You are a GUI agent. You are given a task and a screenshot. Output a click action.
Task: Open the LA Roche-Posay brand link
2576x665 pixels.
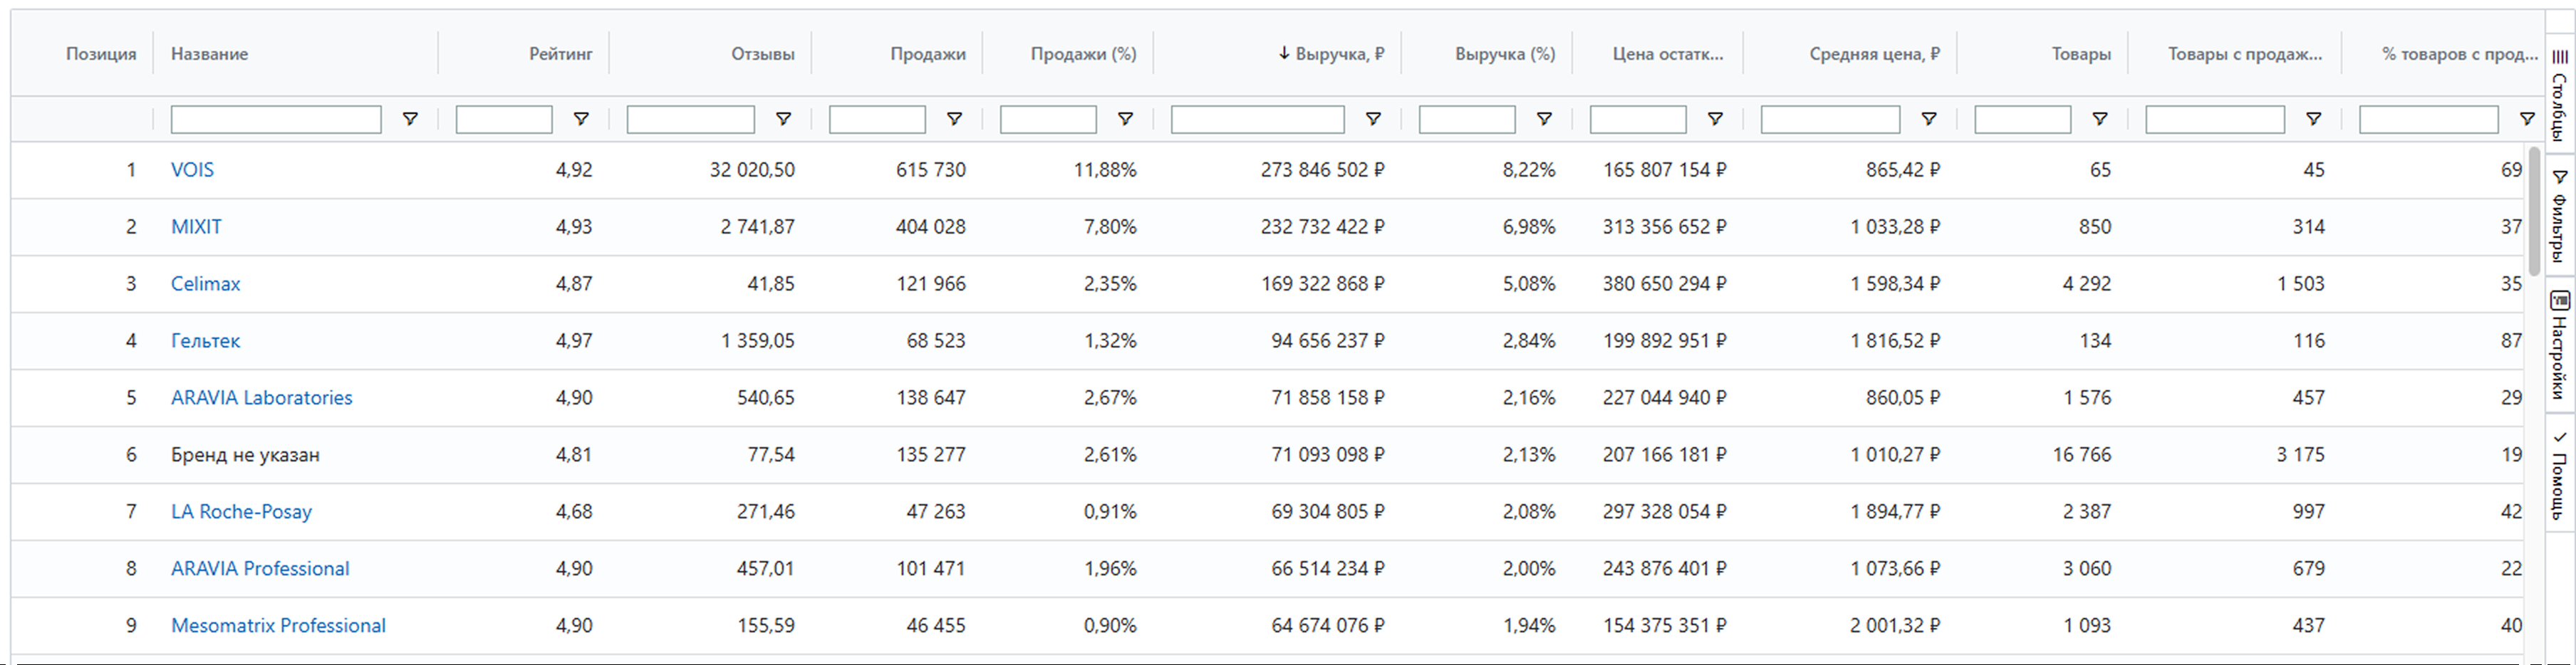tap(242, 512)
